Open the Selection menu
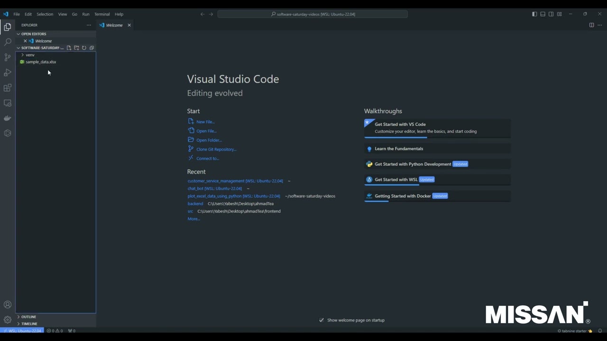607x341 pixels. [x=45, y=14]
